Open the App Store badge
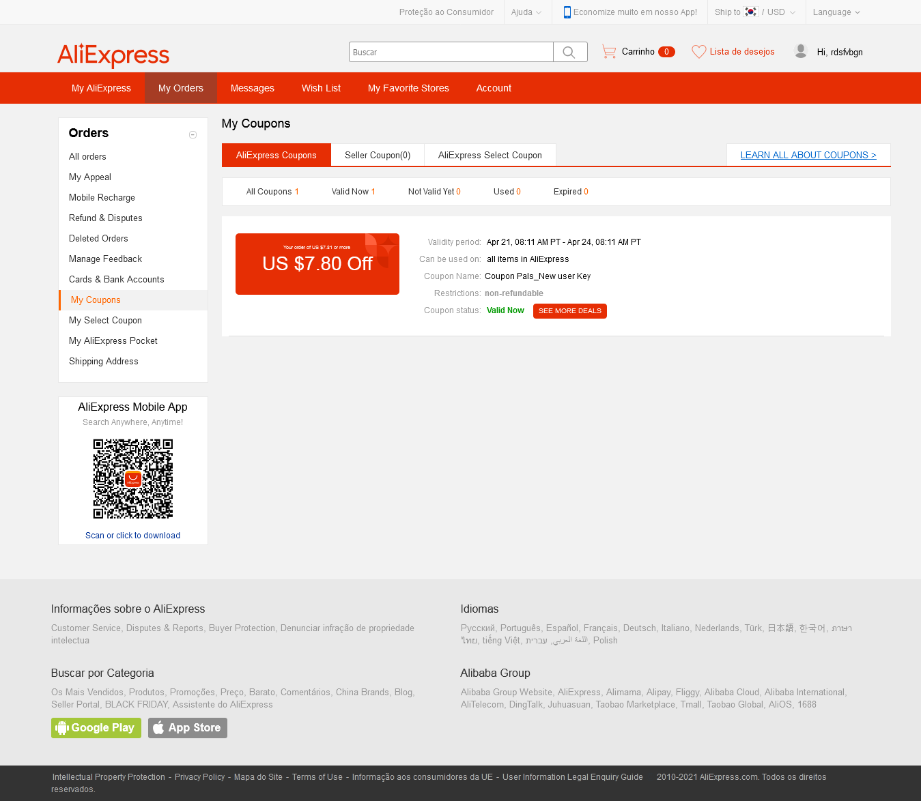Image resolution: width=921 pixels, height=801 pixels. (188, 728)
